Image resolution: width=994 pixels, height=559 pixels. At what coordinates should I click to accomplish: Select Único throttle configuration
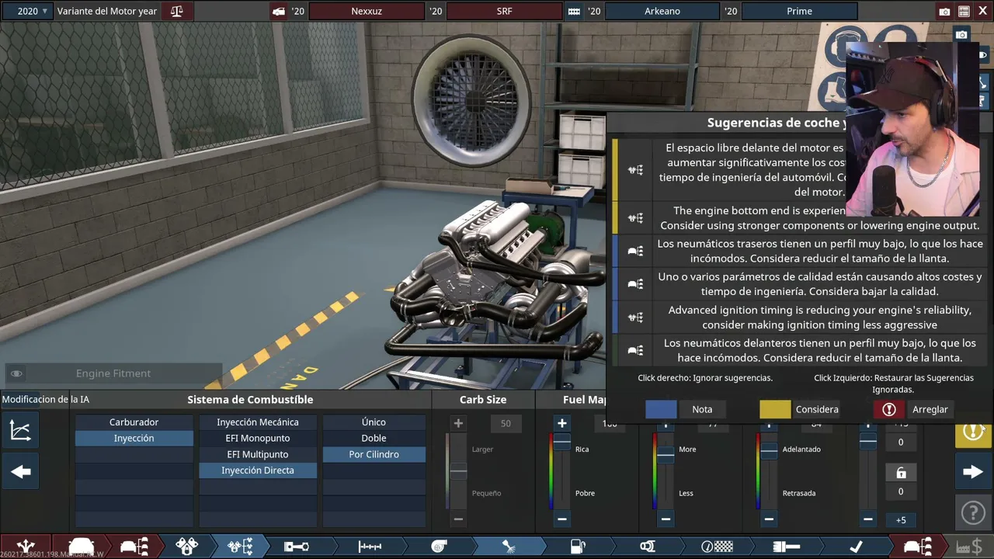pyautogui.click(x=374, y=422)
